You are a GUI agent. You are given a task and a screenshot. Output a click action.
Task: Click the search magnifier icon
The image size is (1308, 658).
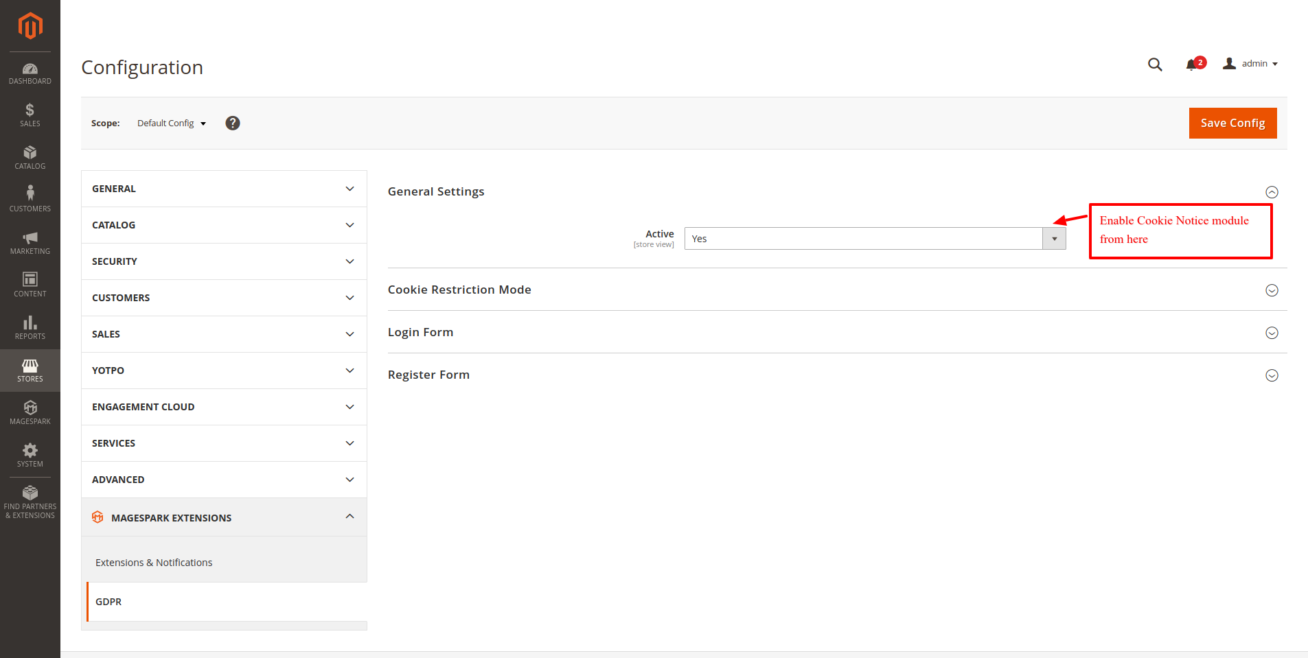1155,64
